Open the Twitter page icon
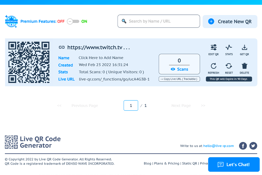Viewport: 262px width, 175px height. coord(253,146)
